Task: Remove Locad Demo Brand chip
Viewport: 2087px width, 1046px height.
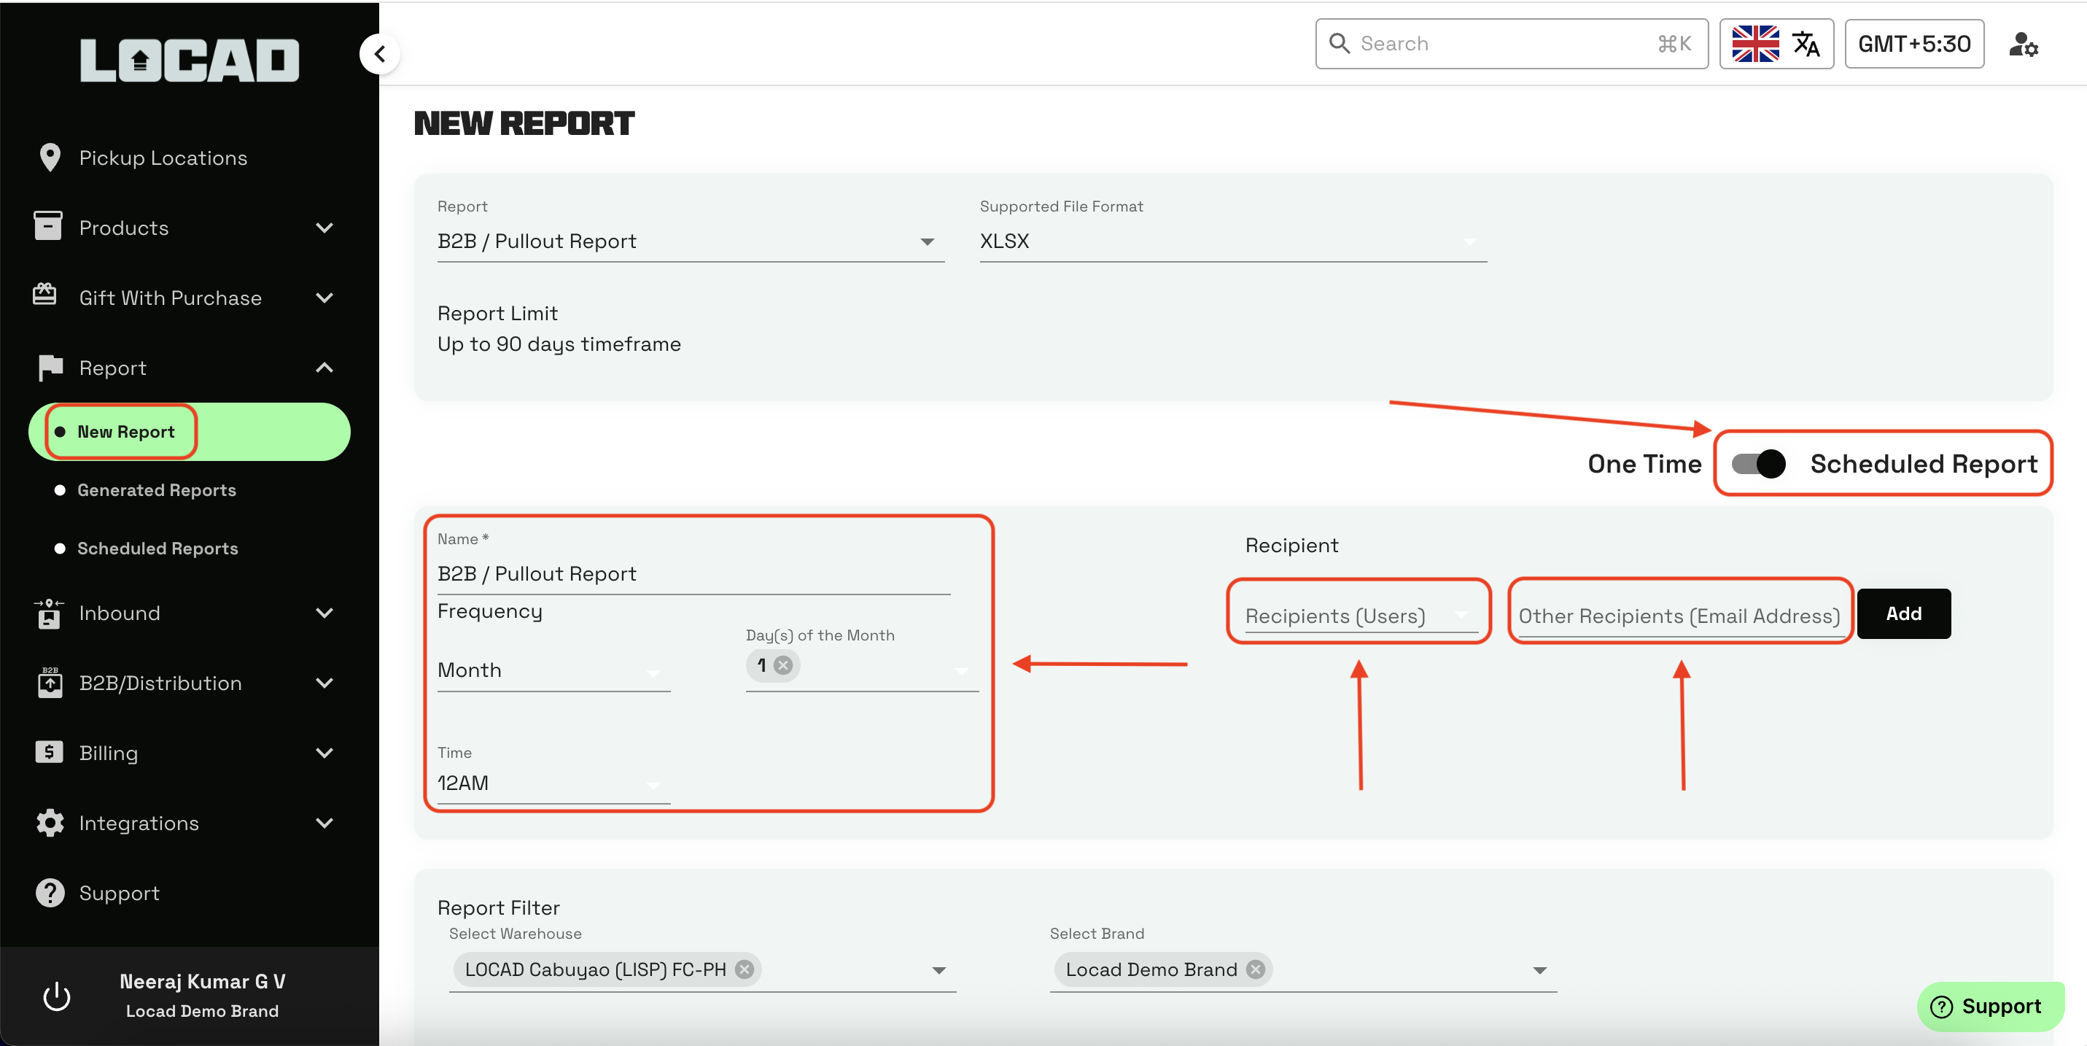Action: 1255,970
